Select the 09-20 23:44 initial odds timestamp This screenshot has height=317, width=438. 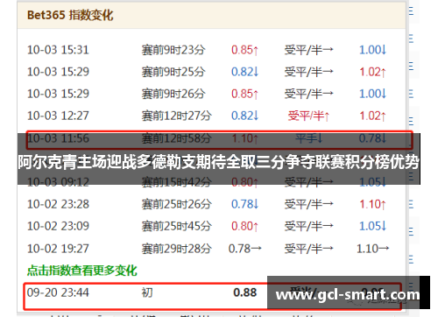coord(58,292)
